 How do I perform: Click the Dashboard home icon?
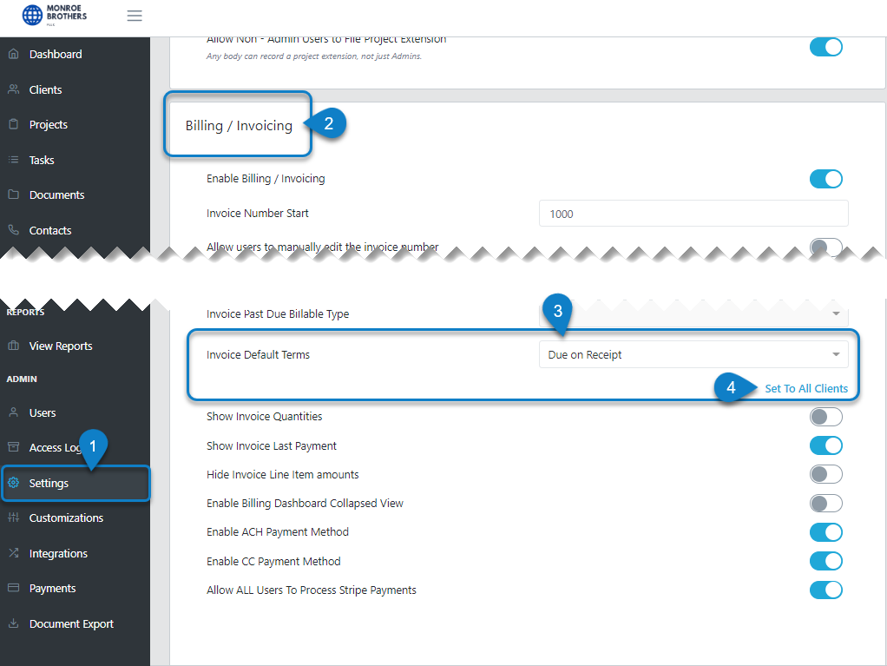14,55
